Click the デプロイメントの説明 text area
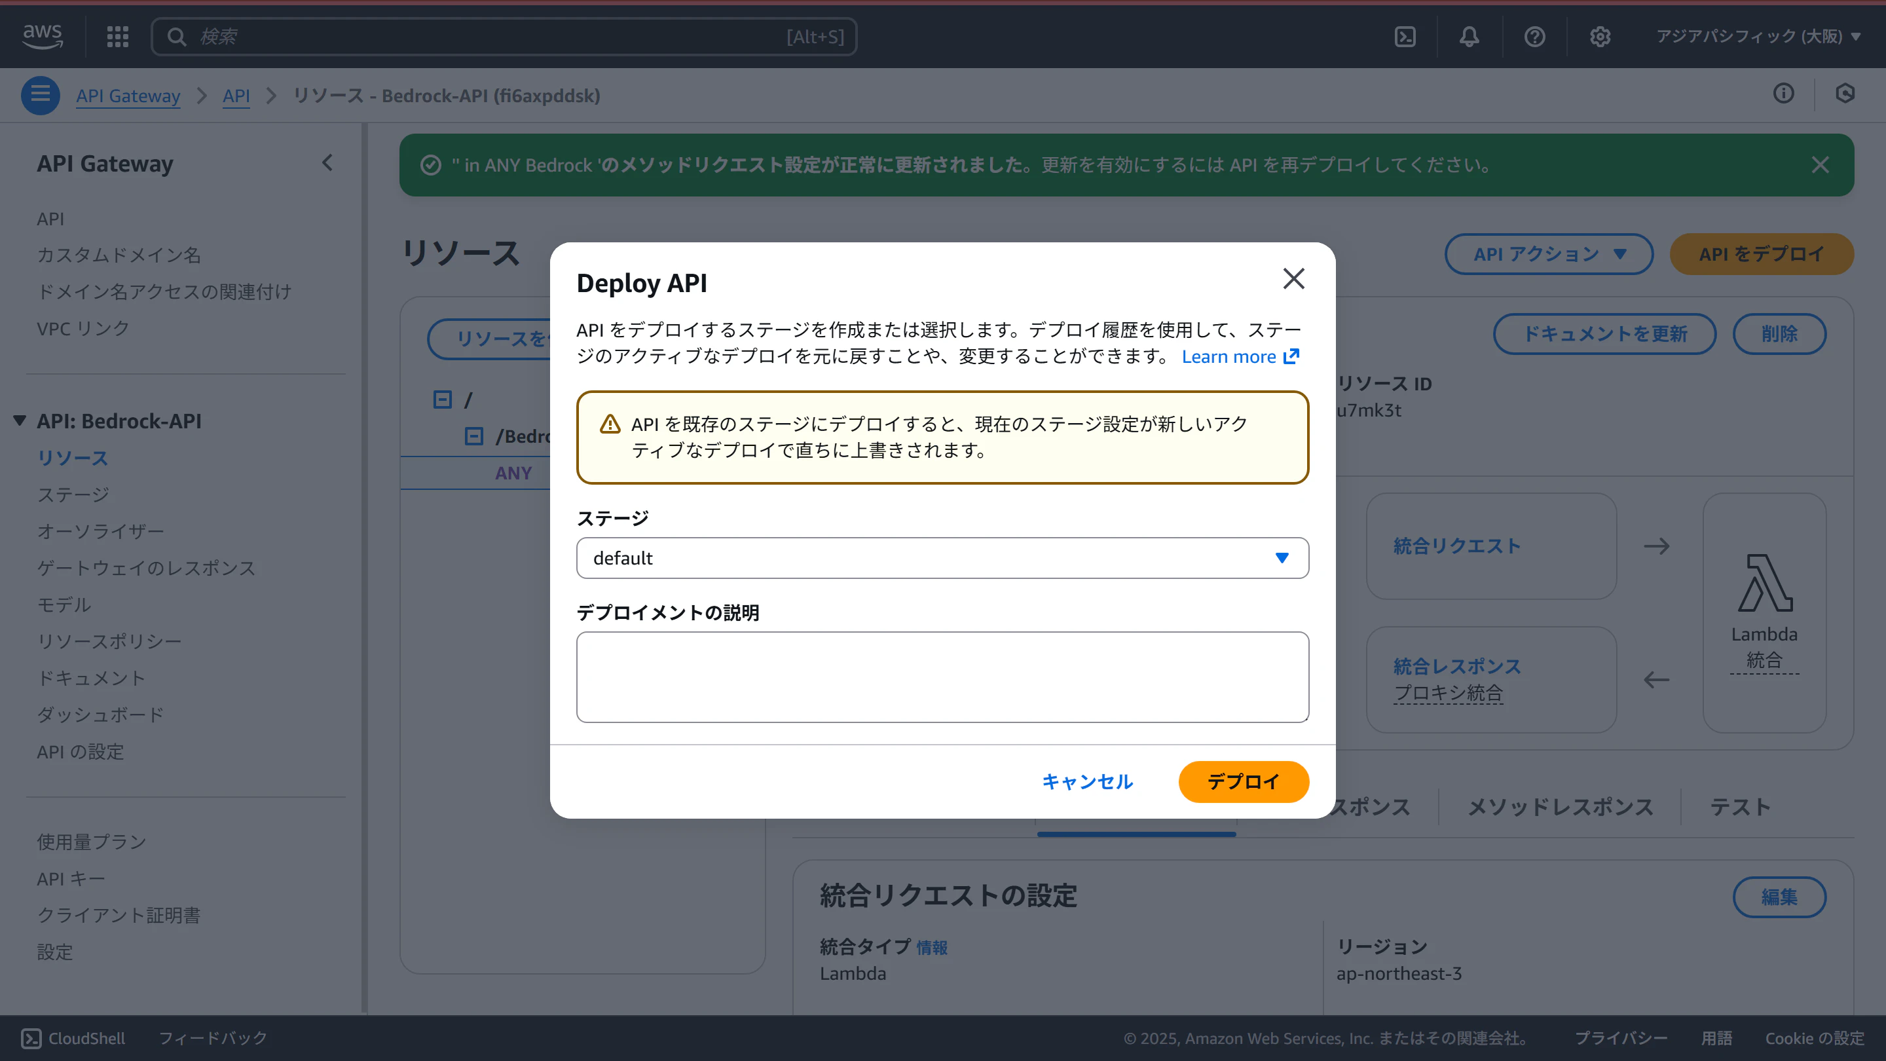This screenshot has width=1886, height=1061. 942,677
